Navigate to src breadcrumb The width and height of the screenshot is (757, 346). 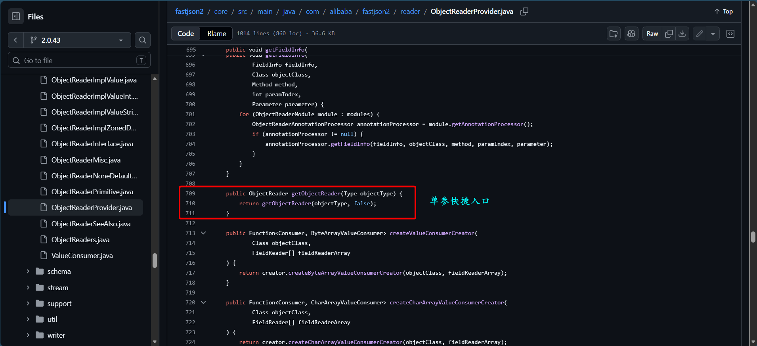point(243,11)
